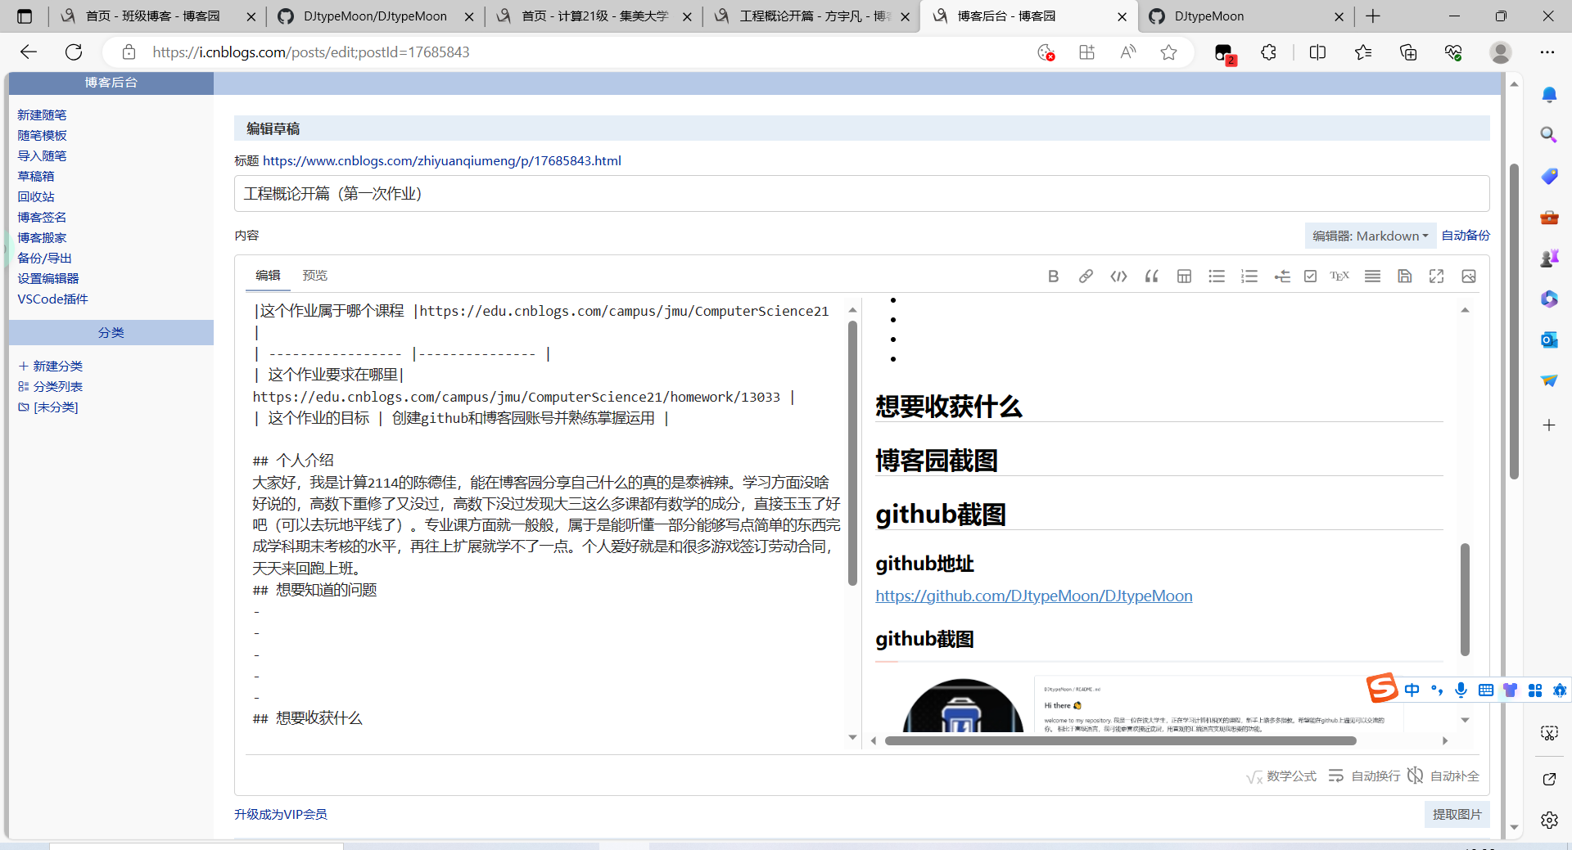Click the outdent list icon in toolbar
The image size is (1572, 850).
[1282, 277]
